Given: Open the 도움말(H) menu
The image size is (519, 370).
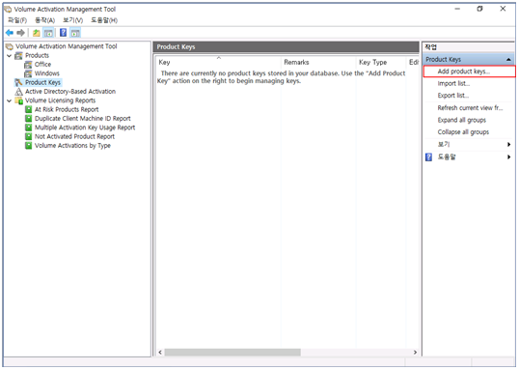Looking at the screenshot, I should [104, 20].
